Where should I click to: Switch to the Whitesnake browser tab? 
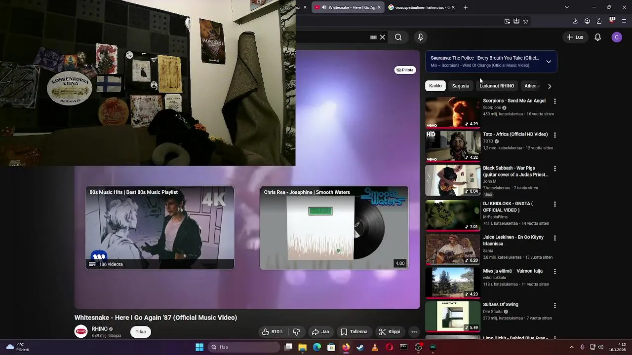coord(348,7)
